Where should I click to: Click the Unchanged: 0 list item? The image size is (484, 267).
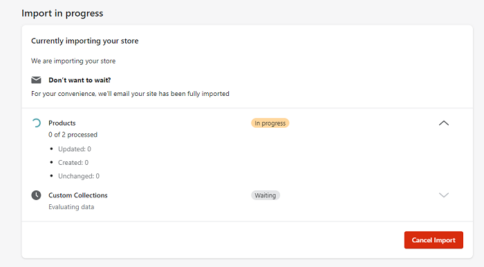pyautogui.click(x=79, y=176)
